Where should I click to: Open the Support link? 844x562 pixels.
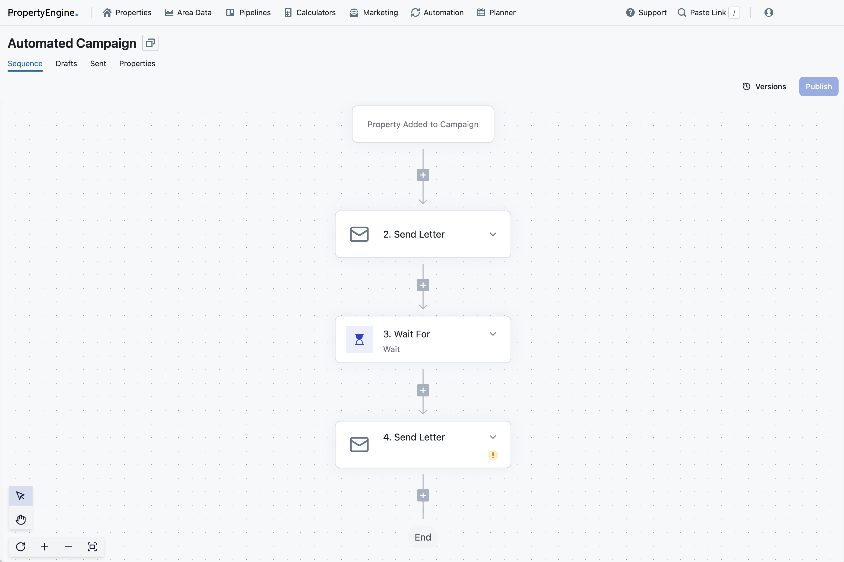(646, 12)
